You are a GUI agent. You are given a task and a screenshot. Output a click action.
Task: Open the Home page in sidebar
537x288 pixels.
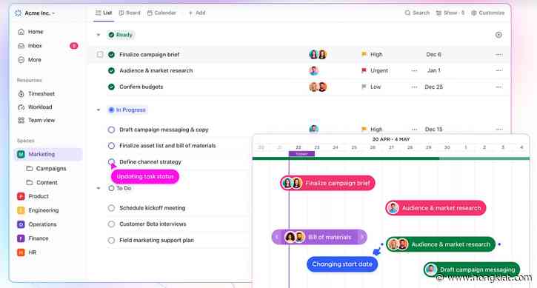(x=31, y=32)
